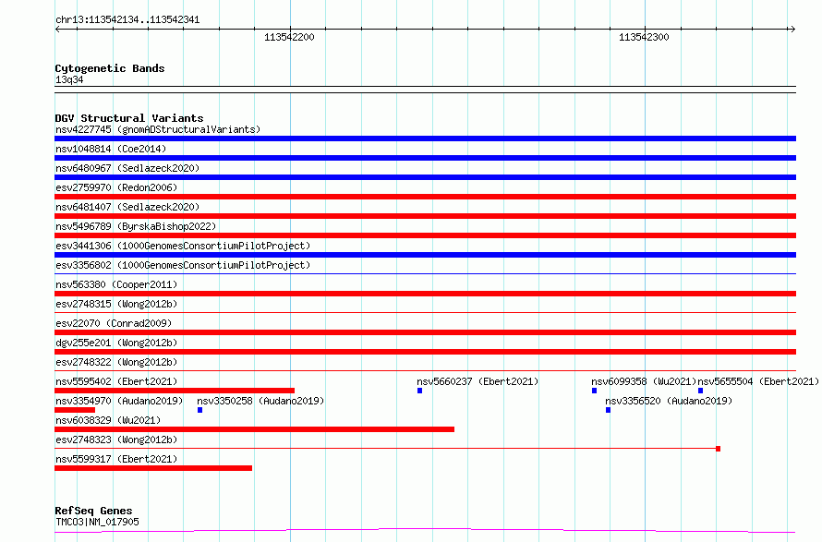Click ruler position label 113542200
The width and height of the screenshot is (822, 542).
289,37
